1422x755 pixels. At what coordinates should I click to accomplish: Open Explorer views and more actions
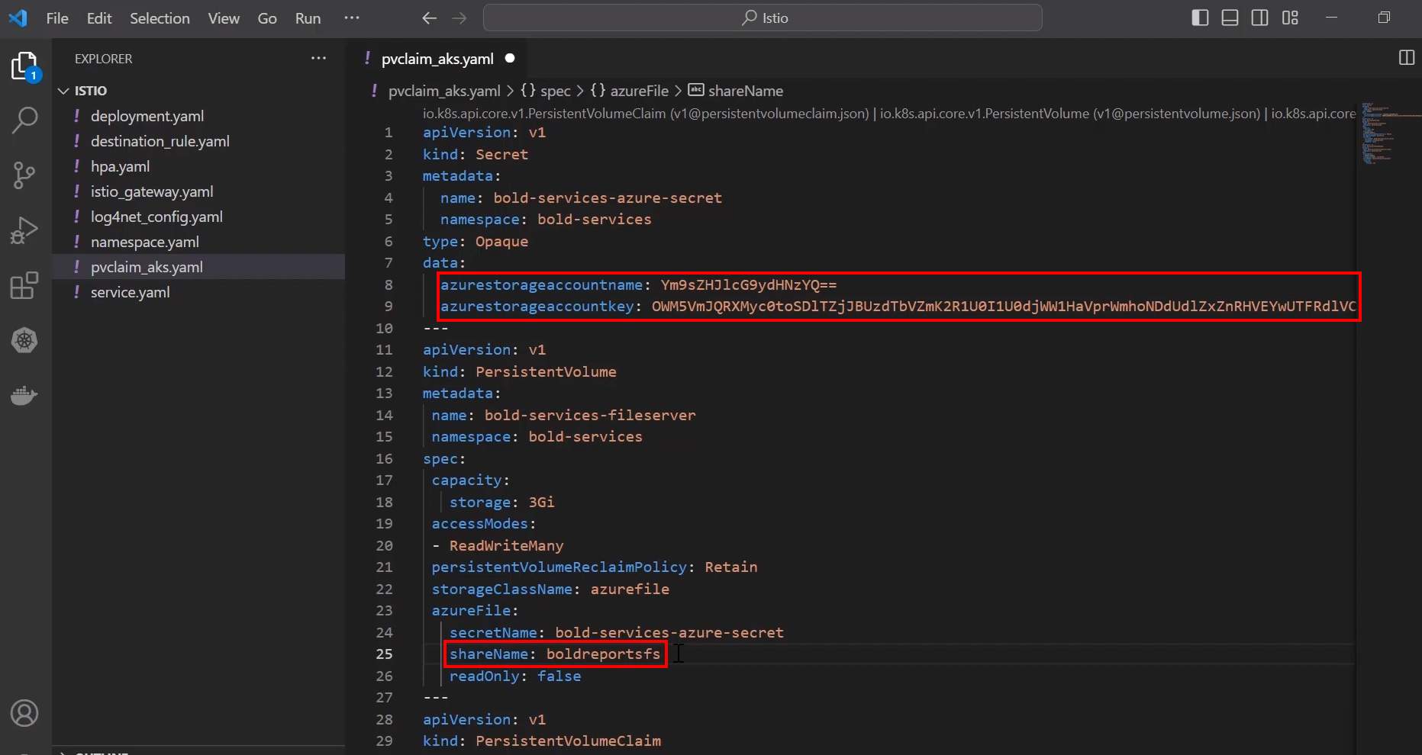click(x=318, y=58)
